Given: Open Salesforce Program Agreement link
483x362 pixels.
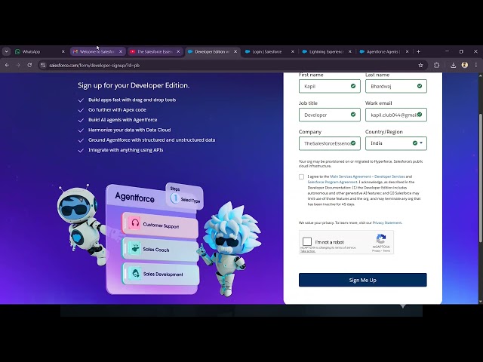Looking at the screenshot, I should tap(332, 182).
